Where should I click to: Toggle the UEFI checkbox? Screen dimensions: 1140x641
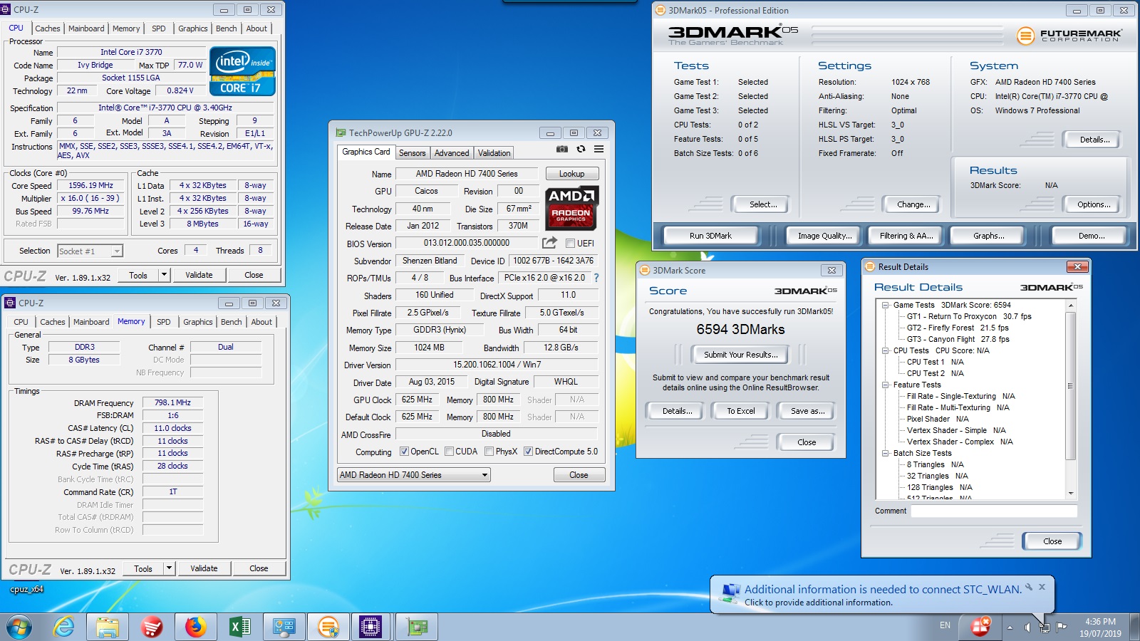click(x=570, y=244)
